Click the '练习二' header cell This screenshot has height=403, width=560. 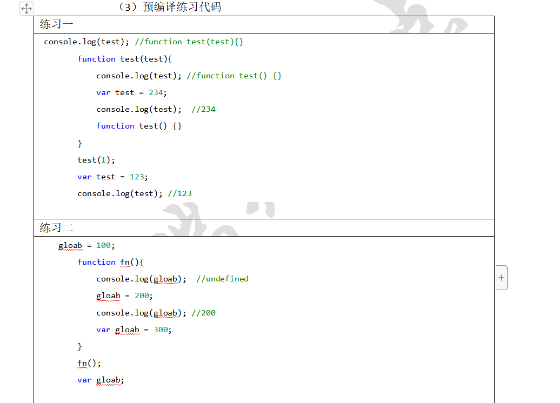[x=264, y=228]
